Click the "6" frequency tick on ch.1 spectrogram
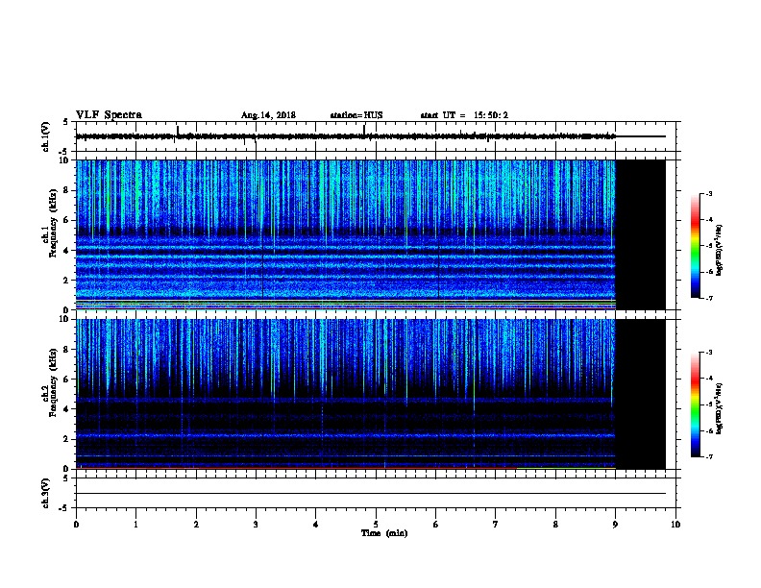Screen dimensions: 761x588 tap(66, 220)
